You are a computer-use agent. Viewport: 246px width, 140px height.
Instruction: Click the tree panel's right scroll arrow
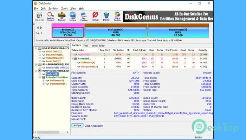coord(67,132)
